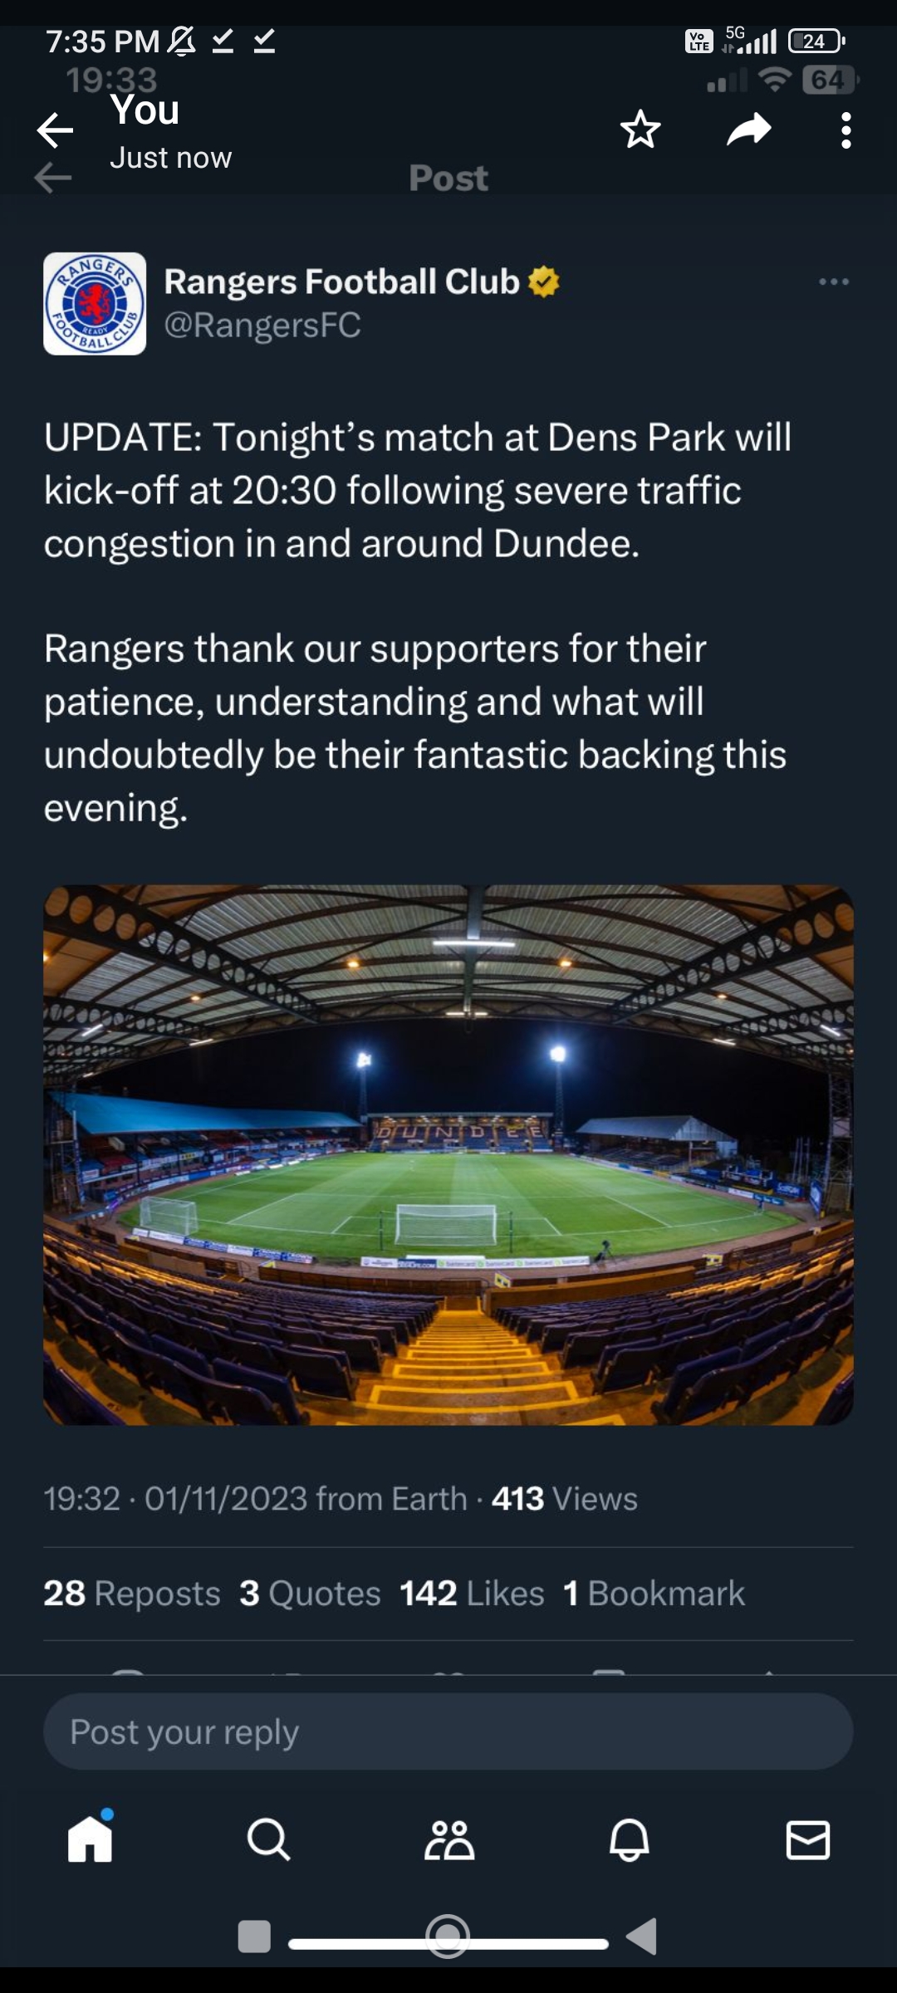Screen dimensions: 897x1993
Task: Open the Search tab
Action: [x=269, y=1839]
